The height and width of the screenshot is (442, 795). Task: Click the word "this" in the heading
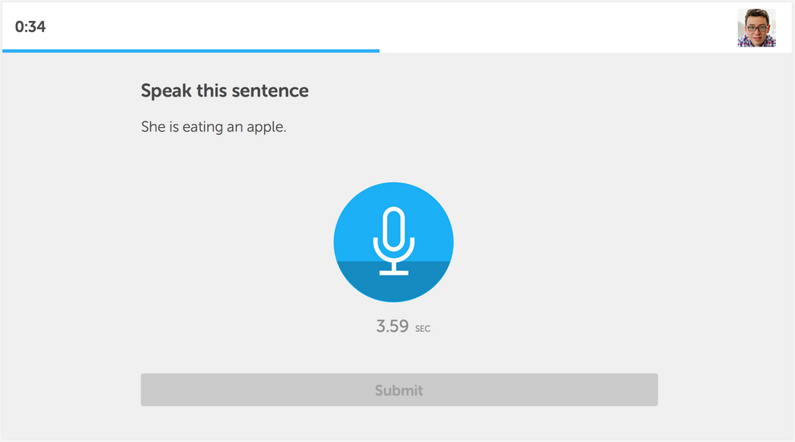212,91
